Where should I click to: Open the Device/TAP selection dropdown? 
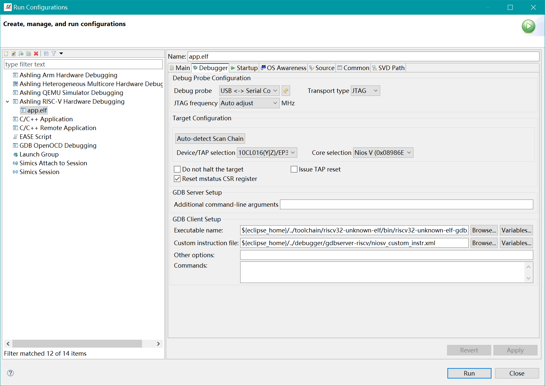tap(267, 153)
